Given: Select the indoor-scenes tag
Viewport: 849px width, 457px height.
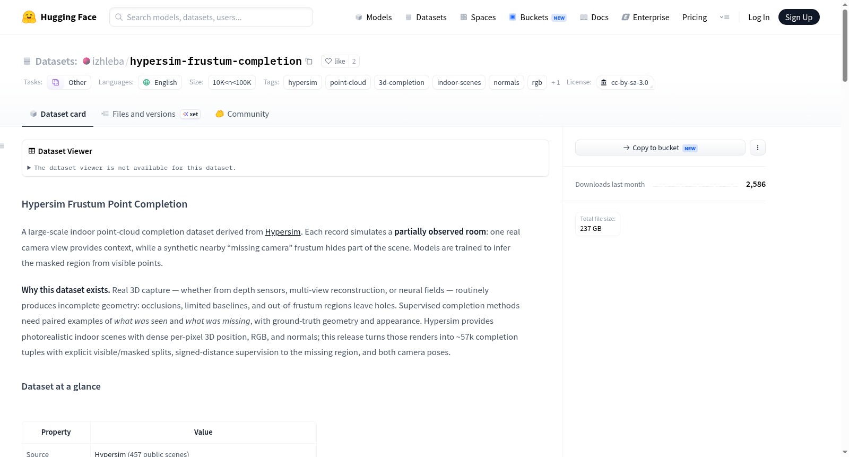Looking at the screenshot, I should coord(459,82).
